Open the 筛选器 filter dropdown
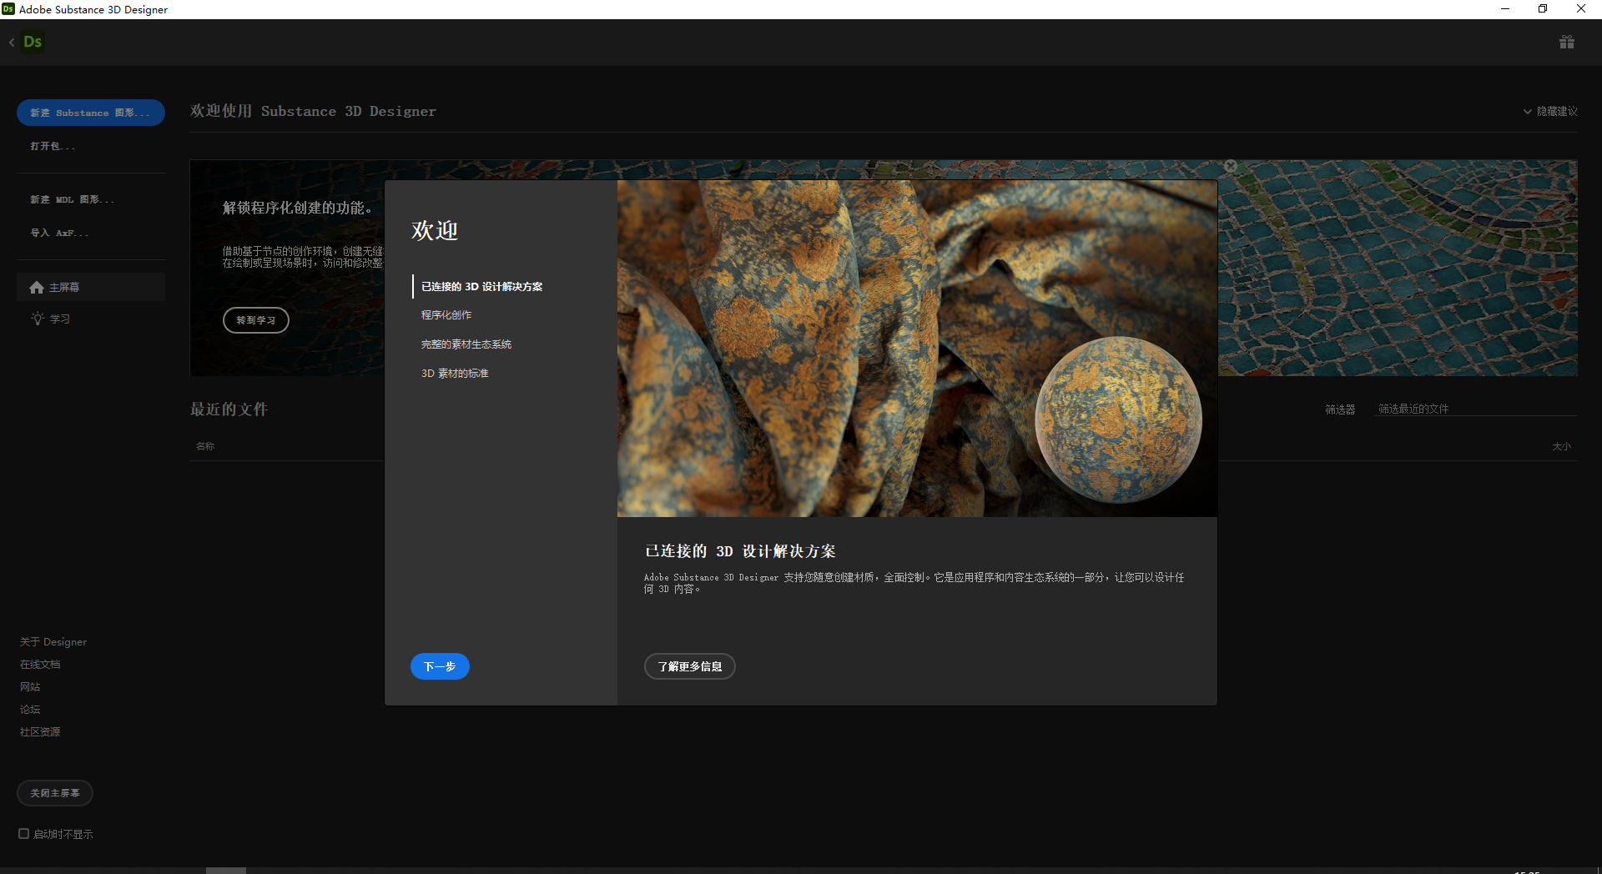Screen dimensions: 1602x874 (1340, 409)
